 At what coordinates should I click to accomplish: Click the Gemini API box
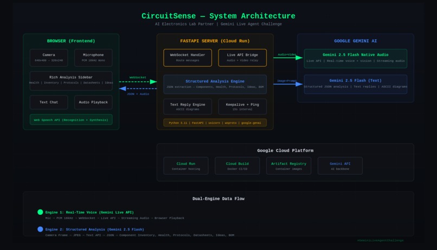pyautogui.click(x=340, y=166)
